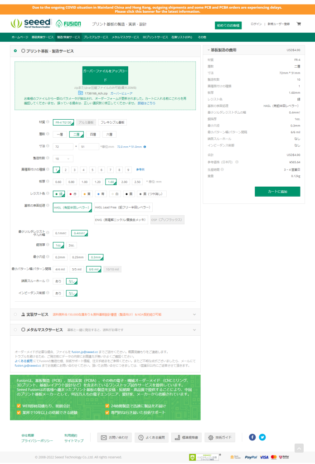Click the Facebook icon in footer
The height and width of the screenshot is (464, 315).
(x=252, y=437)
